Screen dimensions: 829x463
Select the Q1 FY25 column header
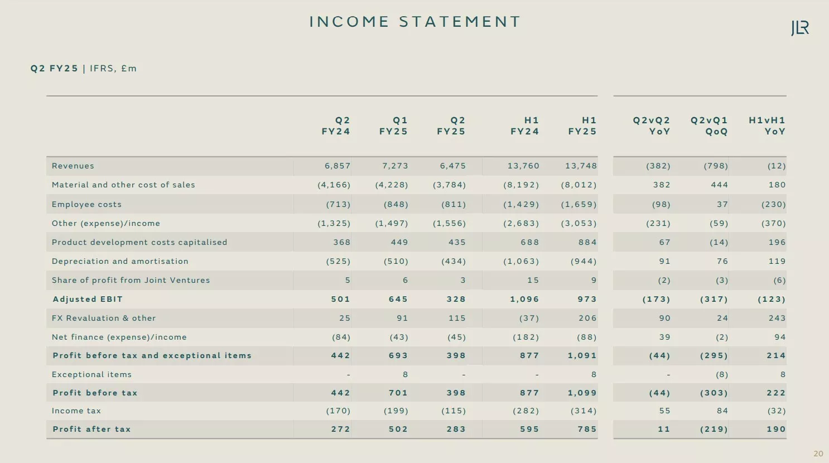tap(393, 126)
